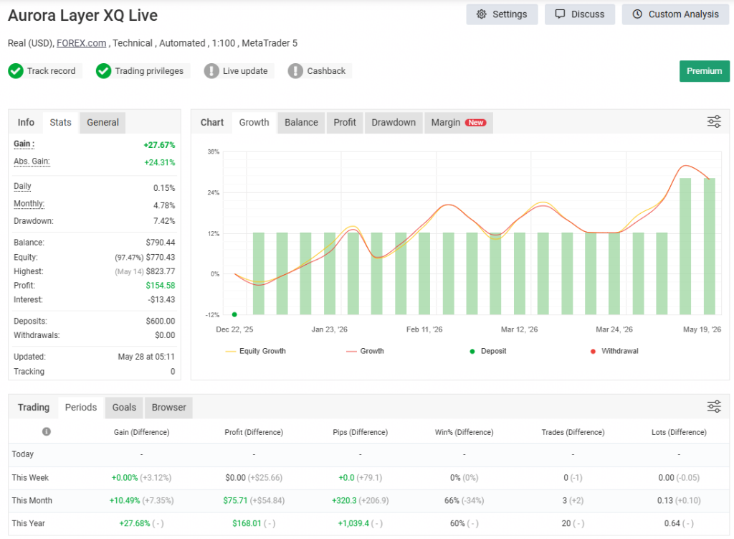Open chart options sliders icon

click(714, 122)
